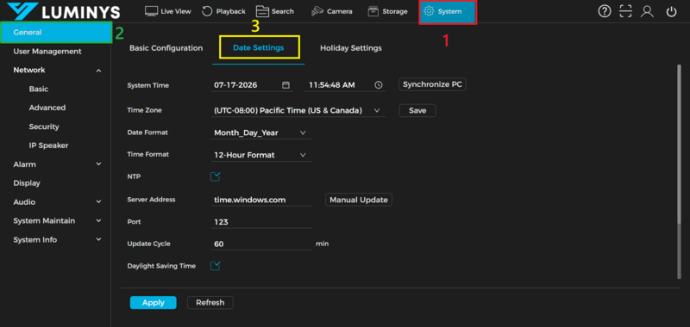The image size is (690, 327).
Task: Open the Playback section
Action: [x=223, y=11]
